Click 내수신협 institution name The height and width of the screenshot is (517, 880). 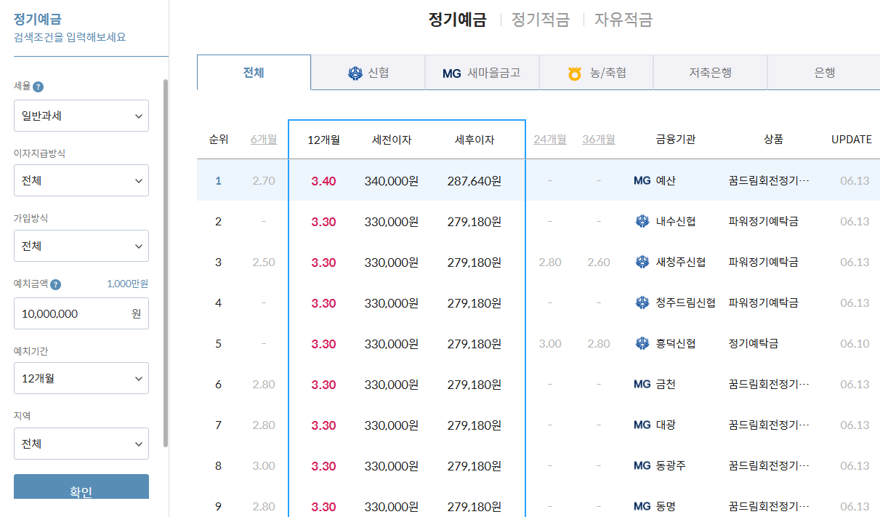(x=676, y=221)
